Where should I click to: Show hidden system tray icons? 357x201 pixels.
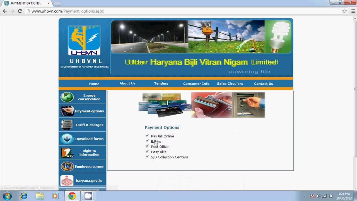click(x=305, y=196)
